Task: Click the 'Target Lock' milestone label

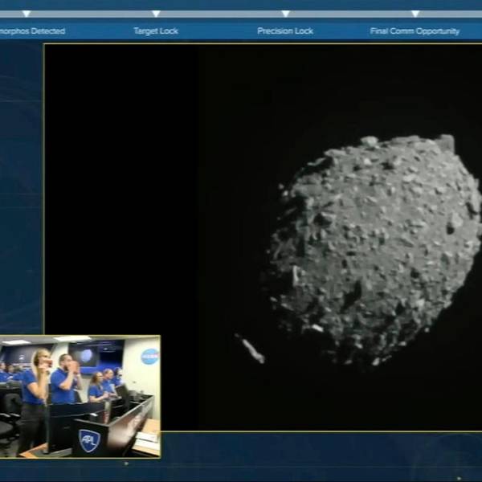Action: (x=156, y=31)
